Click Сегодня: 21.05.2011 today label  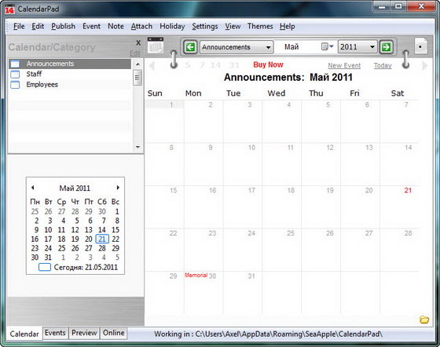(86, 267)
